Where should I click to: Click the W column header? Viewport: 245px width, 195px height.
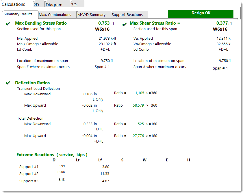144,160
